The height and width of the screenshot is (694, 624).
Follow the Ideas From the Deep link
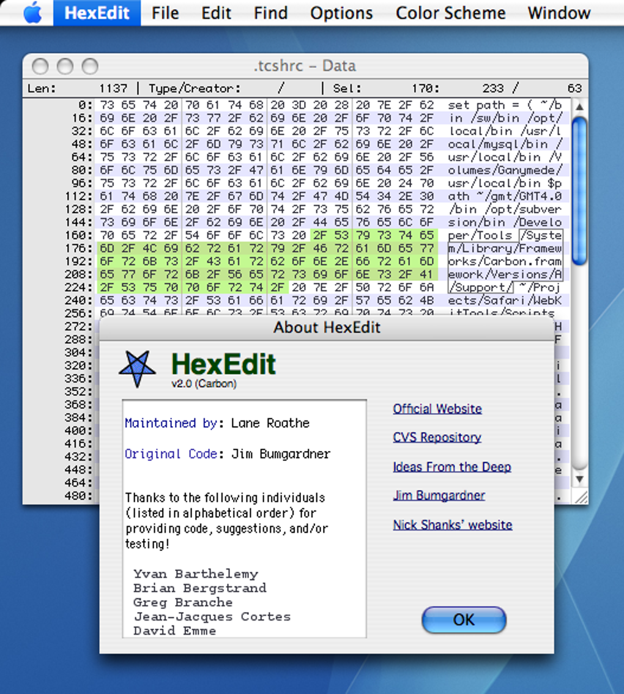[452, 467]
